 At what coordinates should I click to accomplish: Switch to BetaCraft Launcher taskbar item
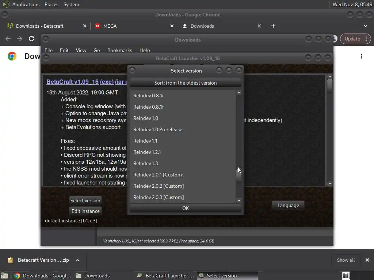166,276
